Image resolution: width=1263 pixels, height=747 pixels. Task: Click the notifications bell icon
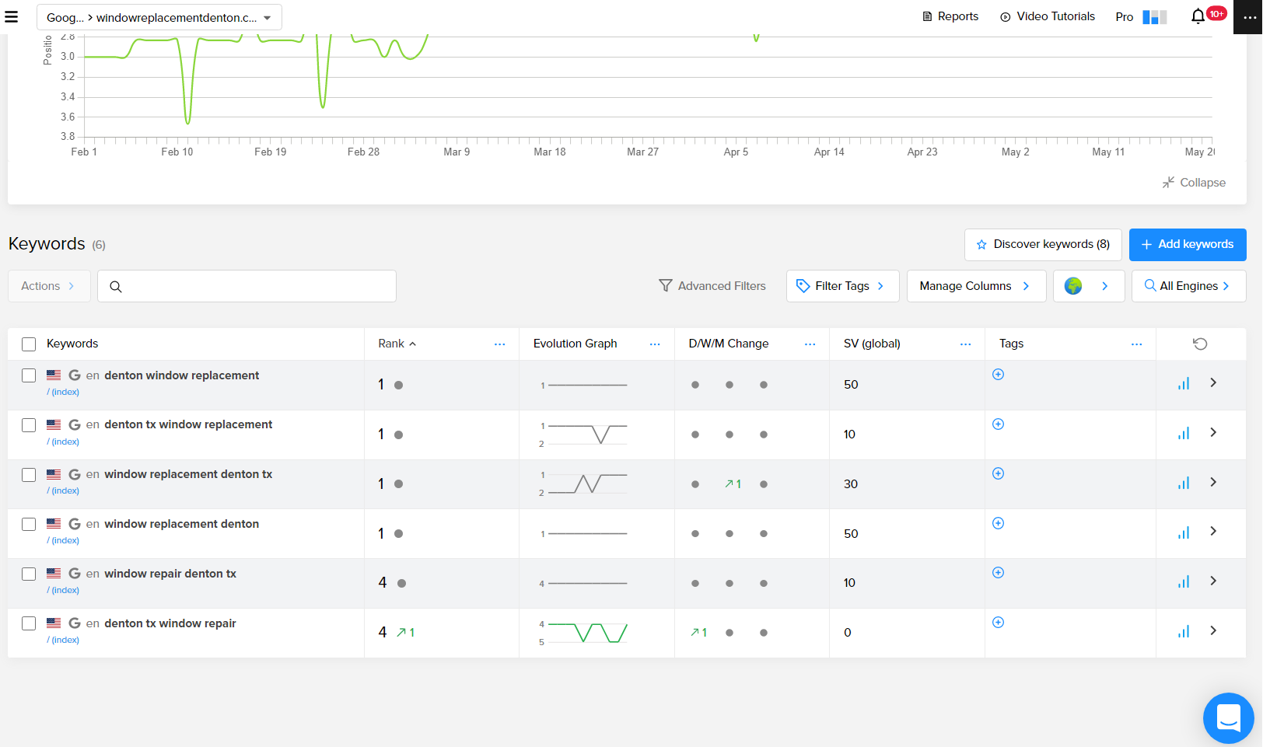click(1198, 16)
